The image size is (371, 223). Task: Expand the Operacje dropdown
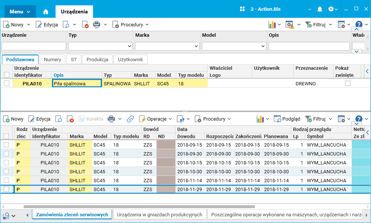click(x=156, y=119)
